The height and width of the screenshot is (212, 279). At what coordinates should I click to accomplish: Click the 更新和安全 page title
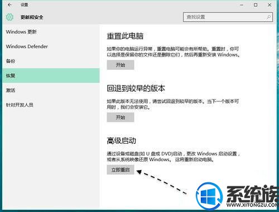[x=32, y=17]
